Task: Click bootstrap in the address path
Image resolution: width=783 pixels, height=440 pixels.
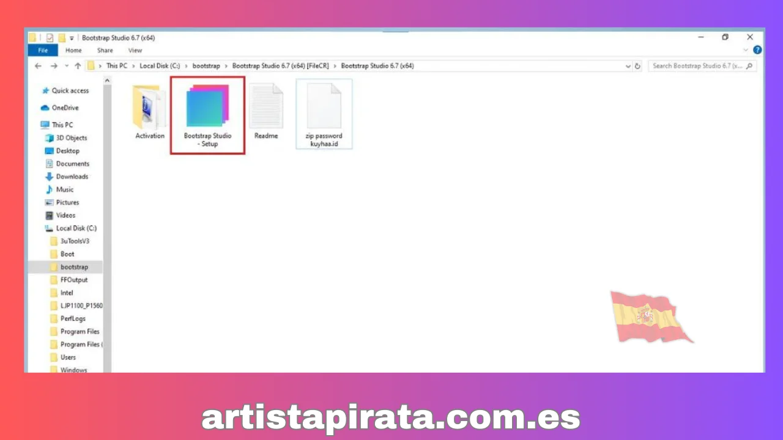Action: pos(206,66)
